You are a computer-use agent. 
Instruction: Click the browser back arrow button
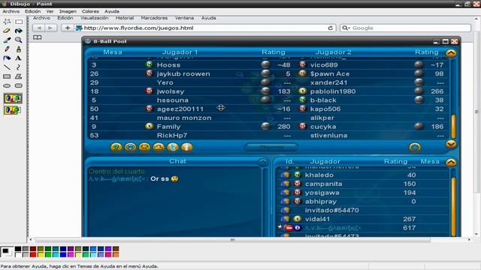[39, 28]
